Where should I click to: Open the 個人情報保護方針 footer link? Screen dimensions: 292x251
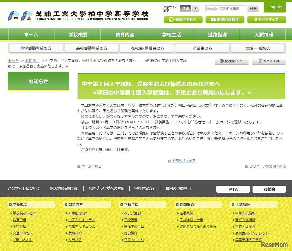64,189
